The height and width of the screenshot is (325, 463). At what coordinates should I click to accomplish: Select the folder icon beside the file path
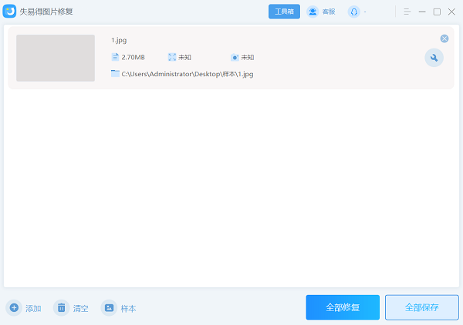(115, 73)
